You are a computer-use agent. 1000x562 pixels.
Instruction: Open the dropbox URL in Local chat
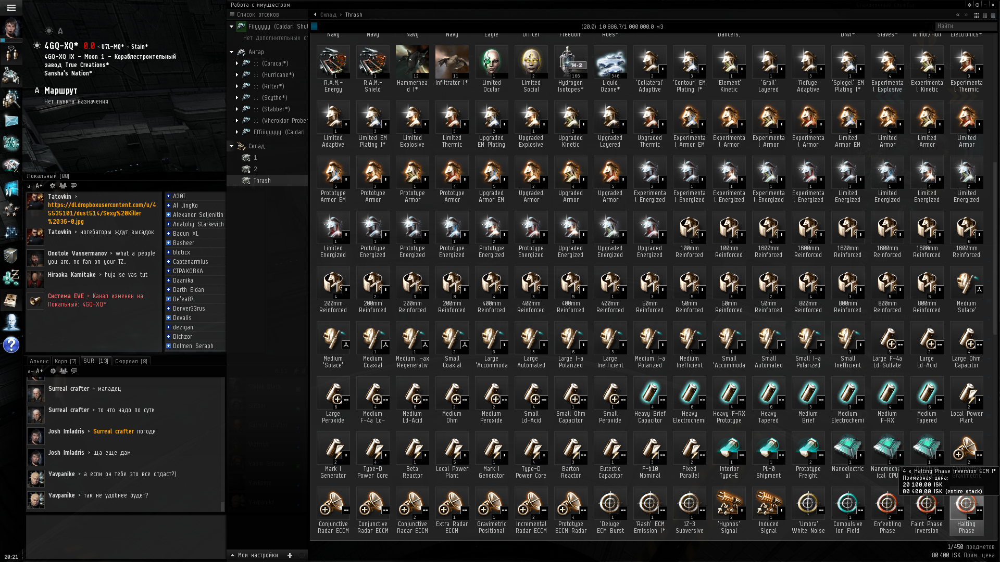pyautogui.click(x=102, y=213)
